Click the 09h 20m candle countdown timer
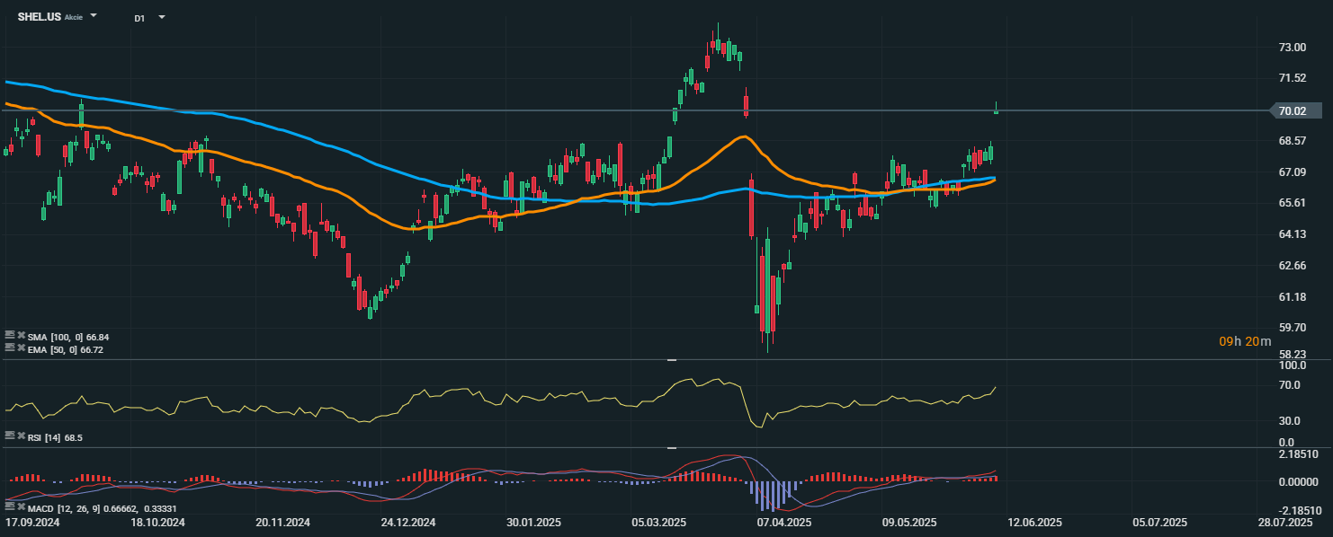1333x537 pixels. [1245, 341]
